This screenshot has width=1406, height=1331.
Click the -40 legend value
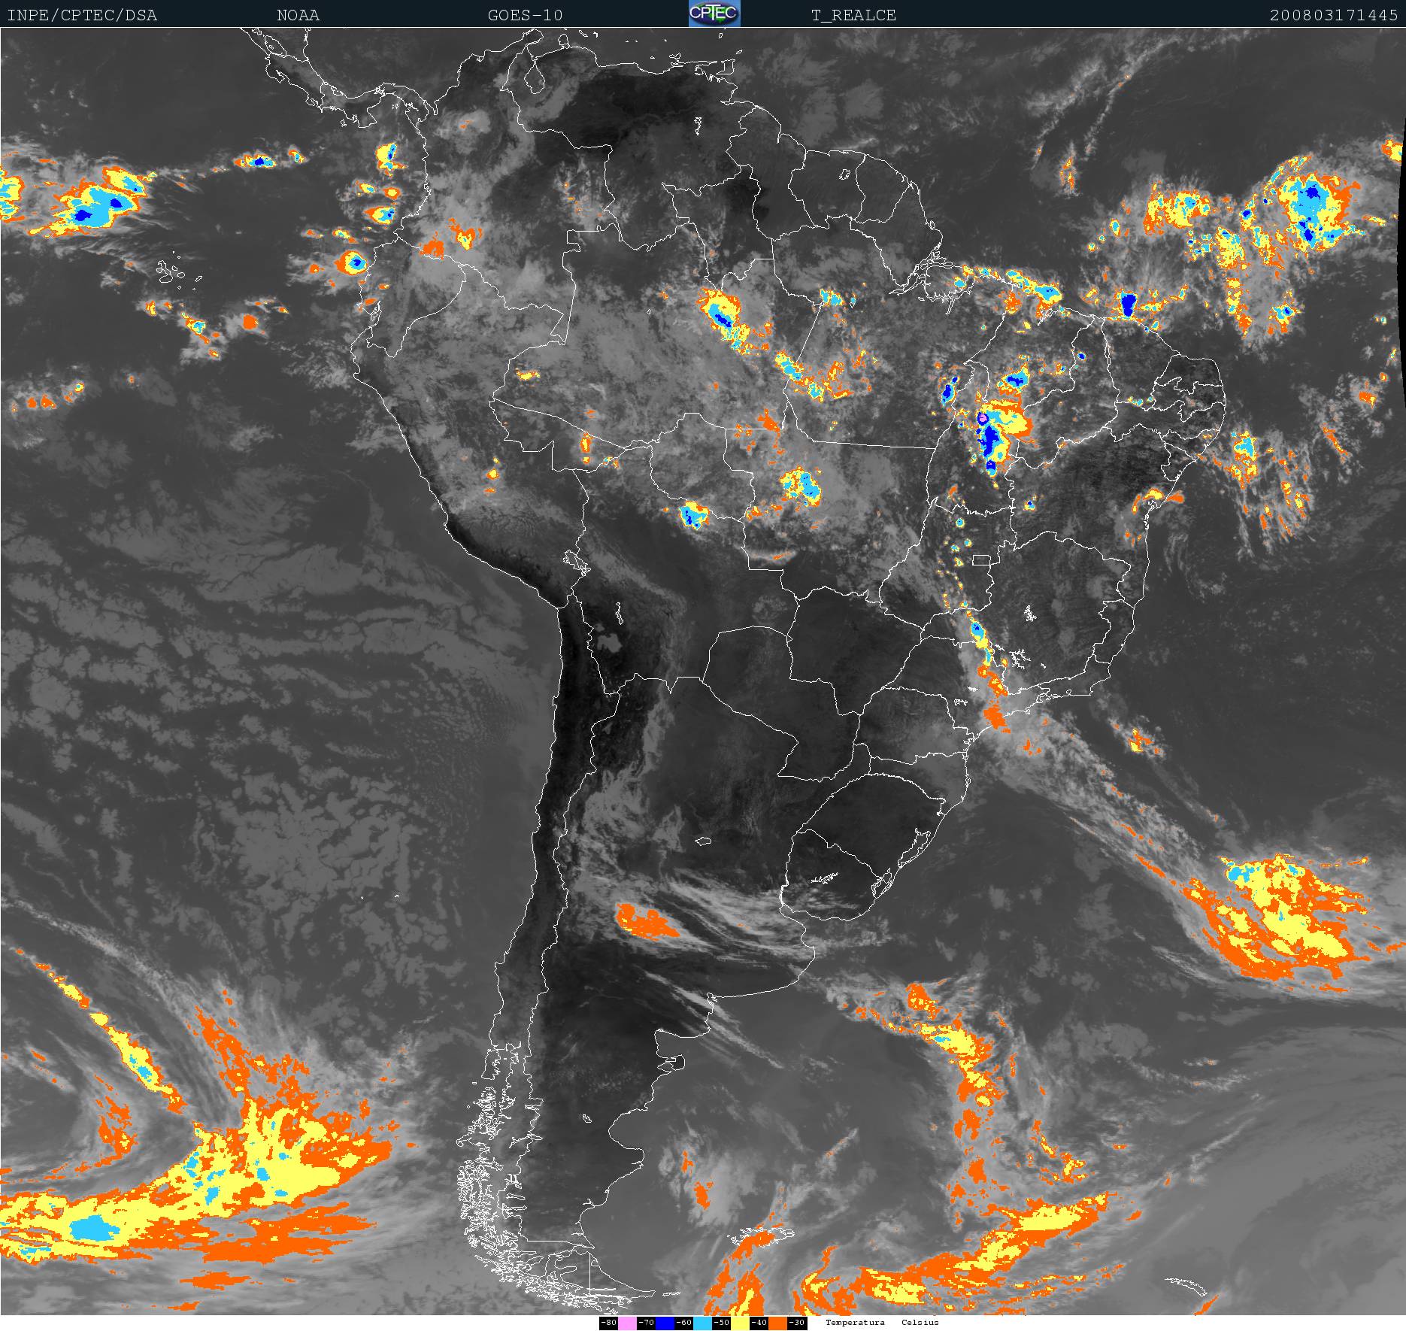click(x=759, y=1323)
